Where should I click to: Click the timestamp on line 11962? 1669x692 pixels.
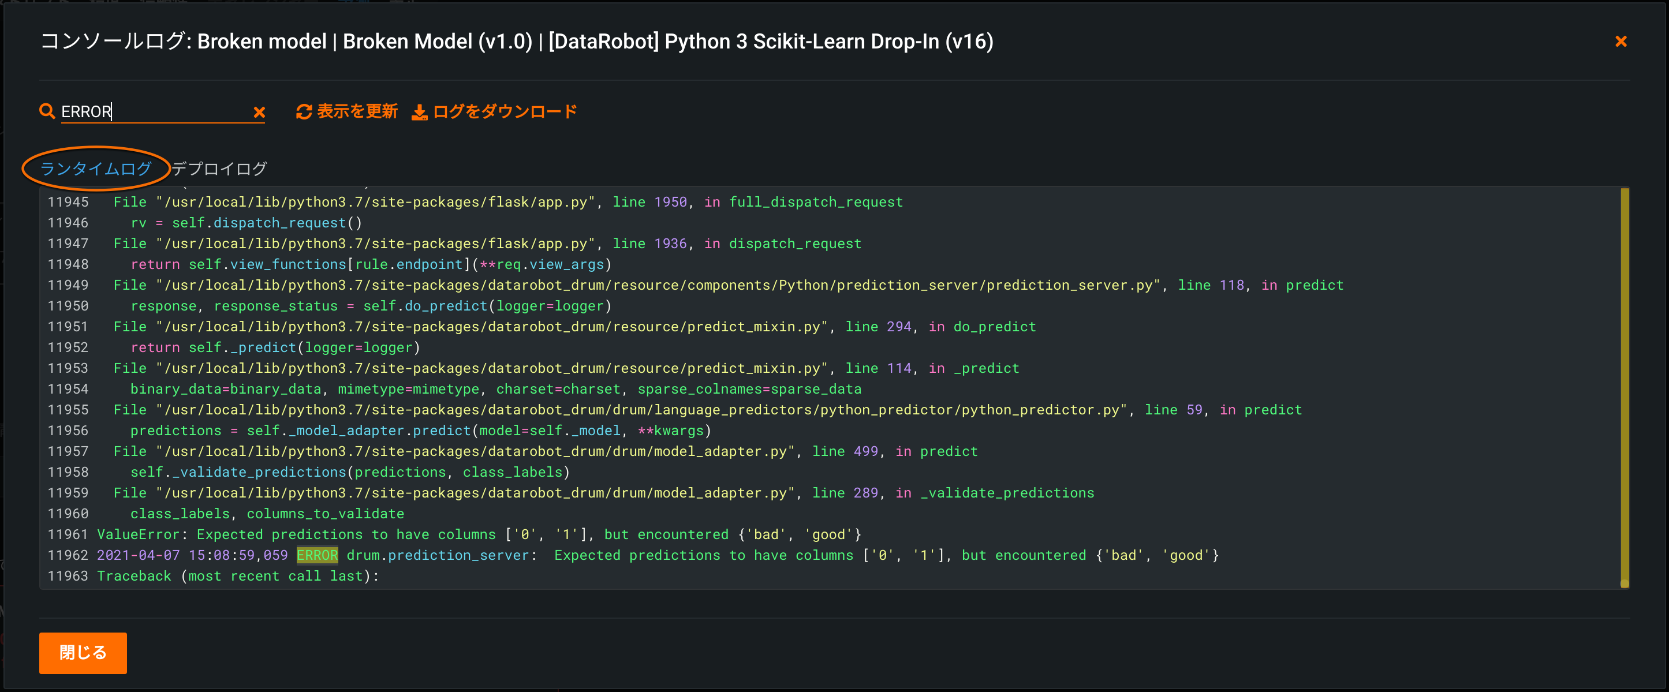(192, 555)
